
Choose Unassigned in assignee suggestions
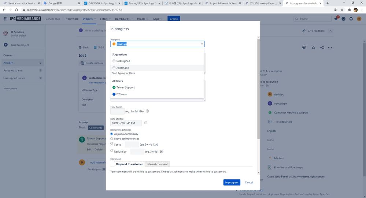[157, 61]
